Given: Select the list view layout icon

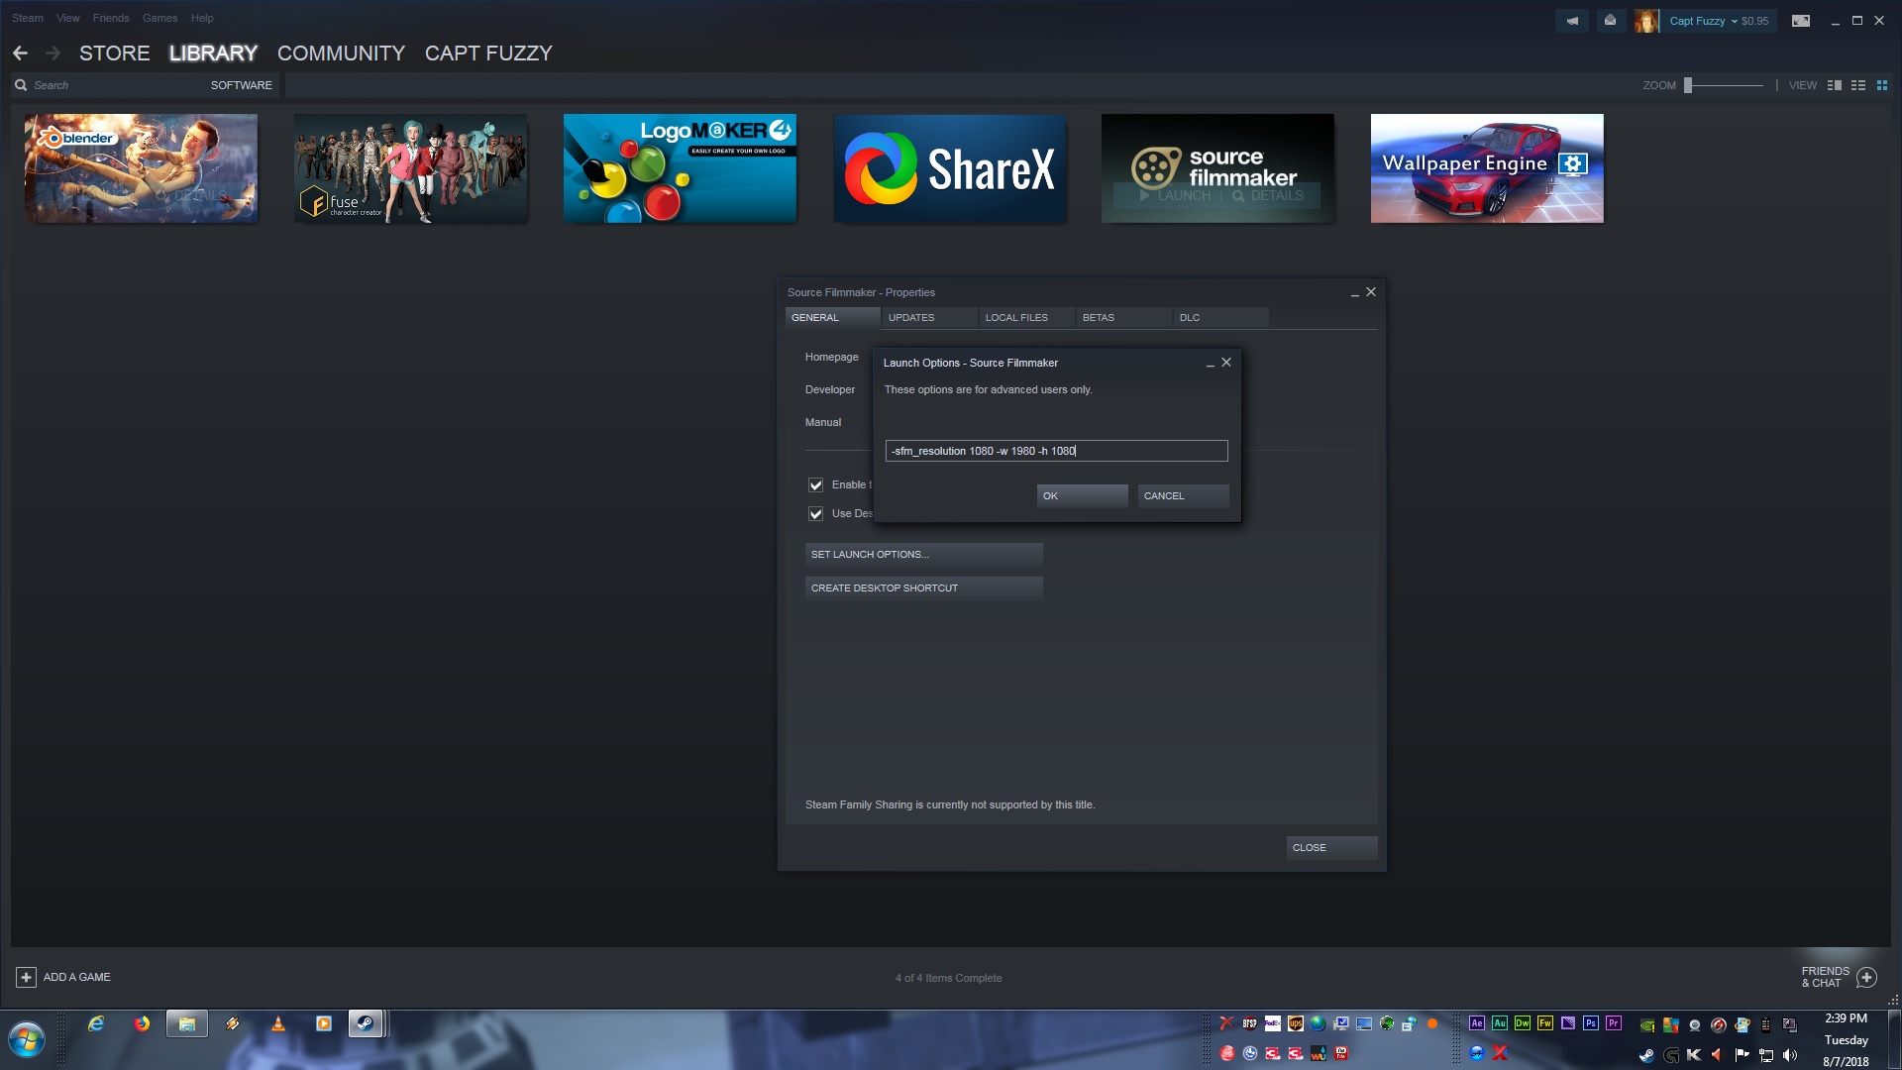Looking at the screenshot, I should click(x=1858, y=85).
